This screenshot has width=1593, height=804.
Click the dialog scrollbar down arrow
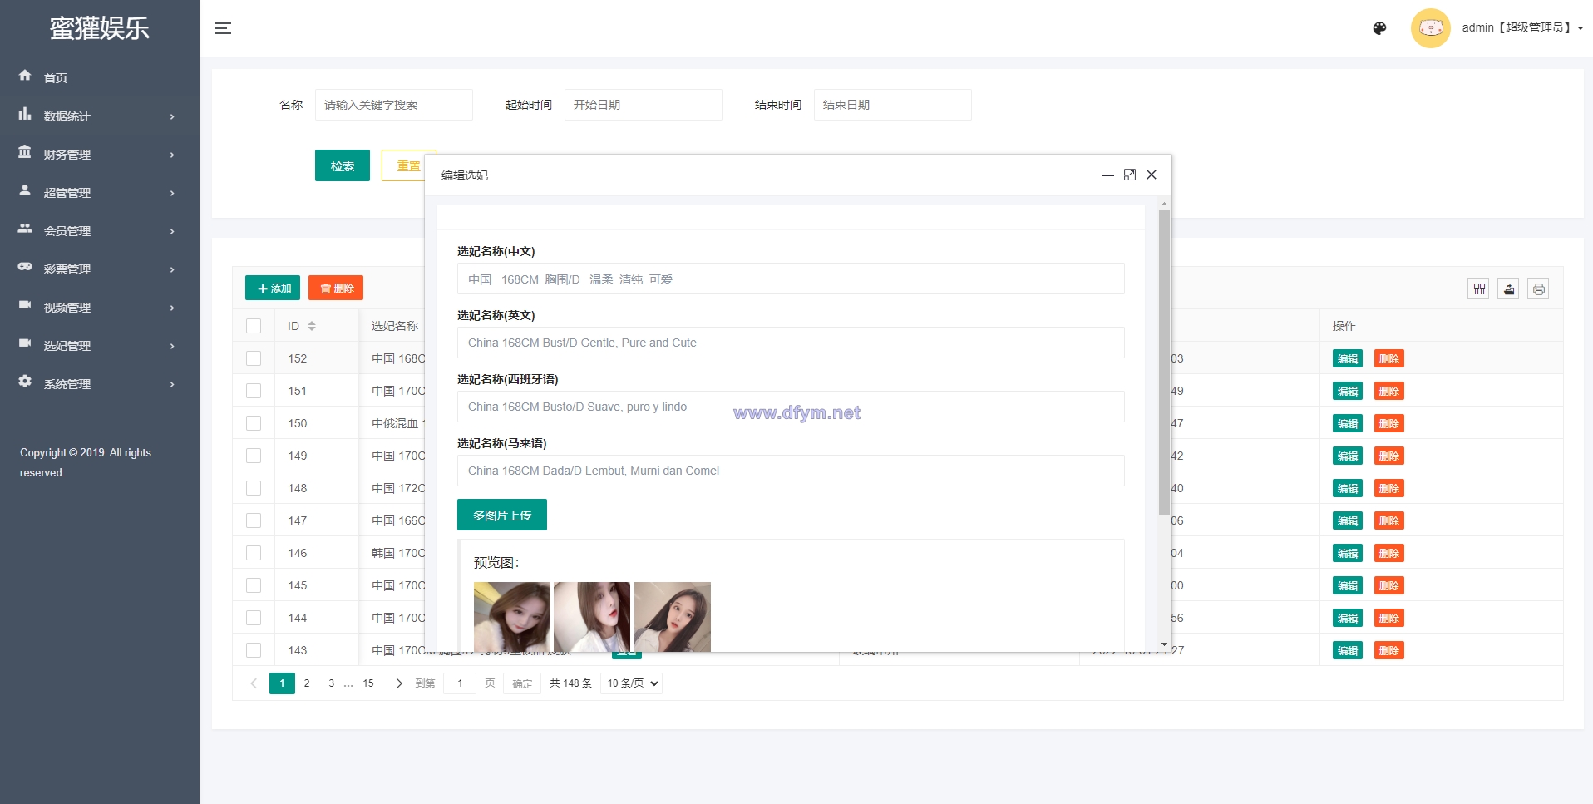click(x=1164, y=645)
